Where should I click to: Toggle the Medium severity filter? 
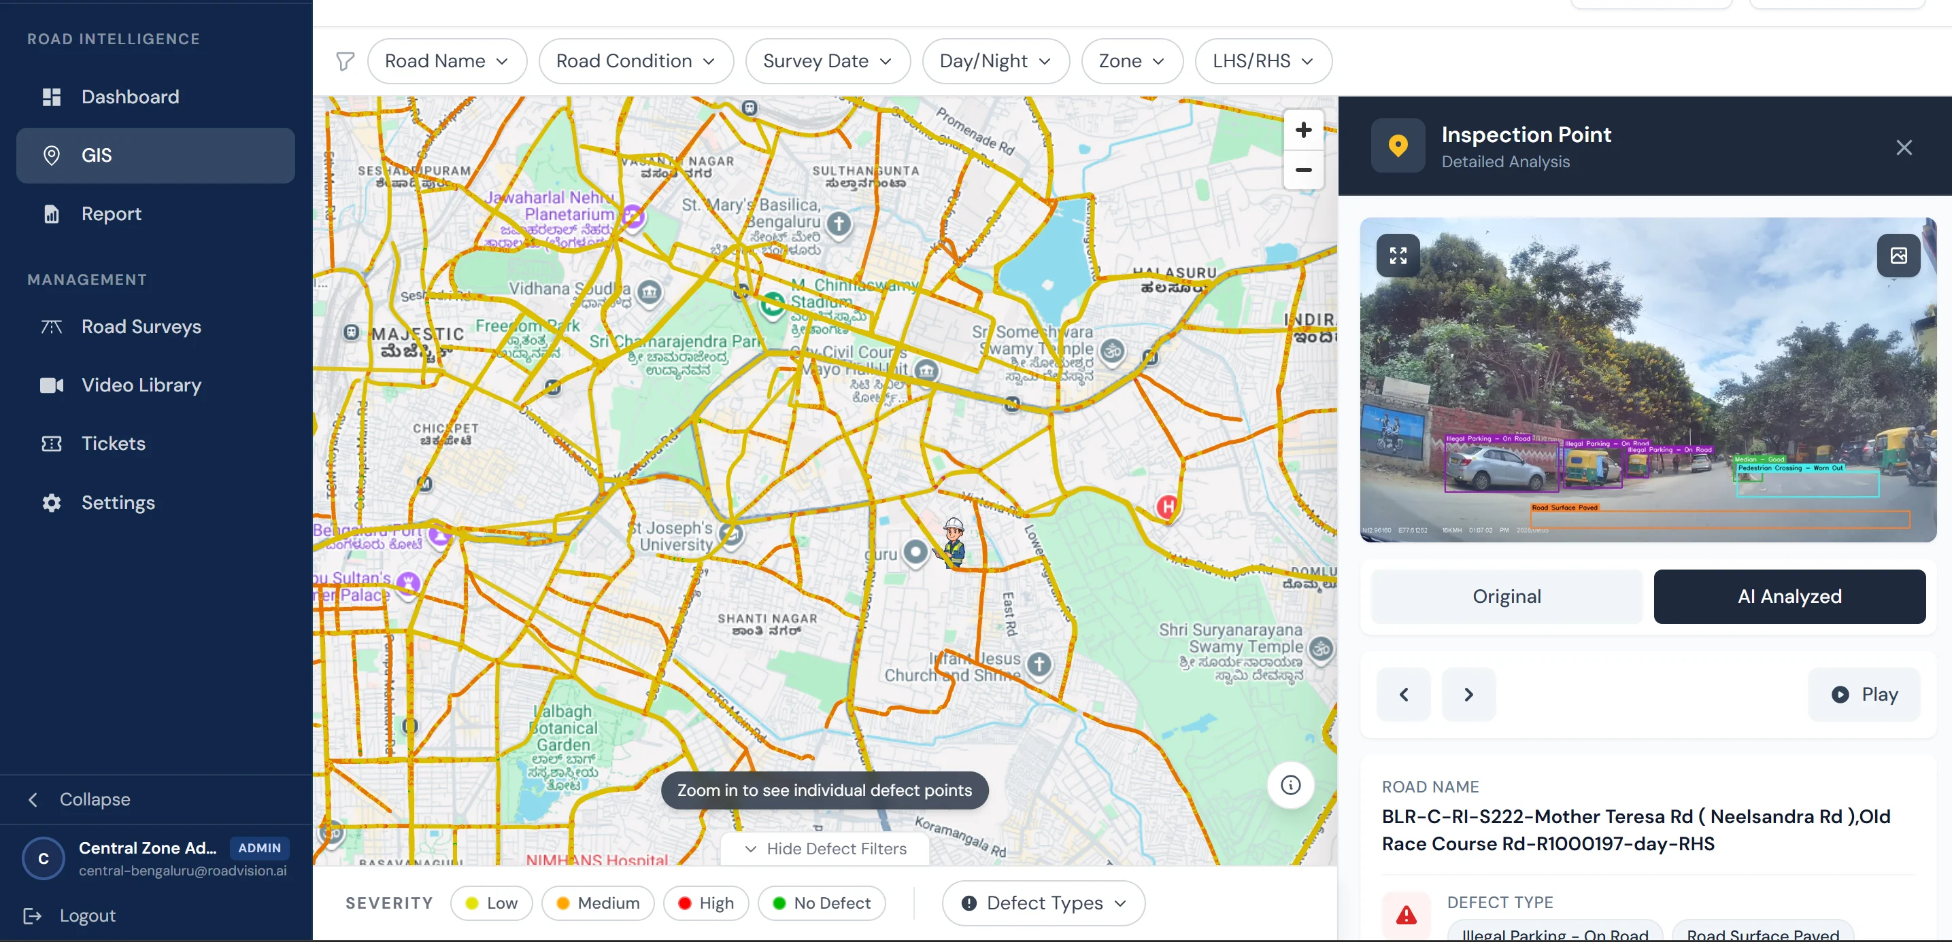598,903
